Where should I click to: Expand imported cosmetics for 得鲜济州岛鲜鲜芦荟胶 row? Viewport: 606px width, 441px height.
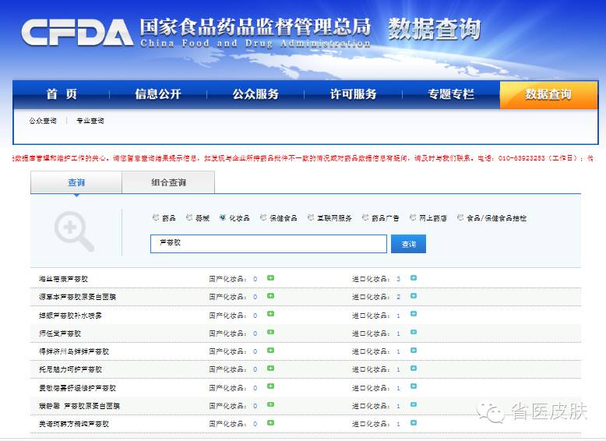[414, 350]
